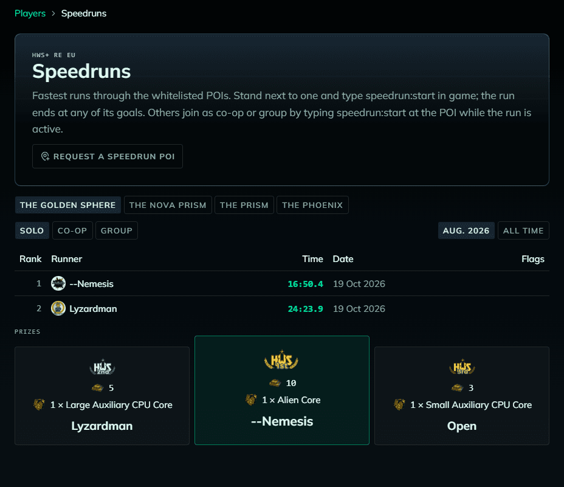Select the Aug. 2026 period filter

pyautogui.click(x=466, y=230)
